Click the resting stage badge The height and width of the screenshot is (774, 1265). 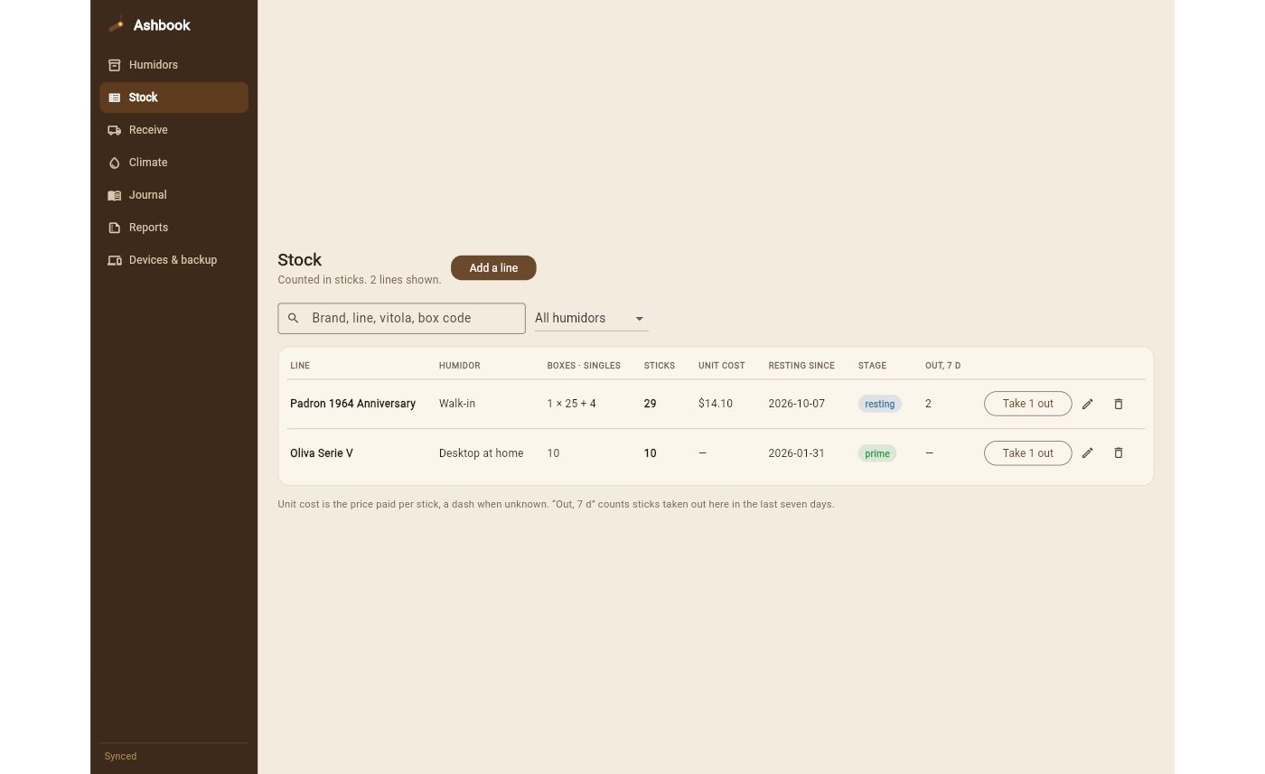pos(879,404)
